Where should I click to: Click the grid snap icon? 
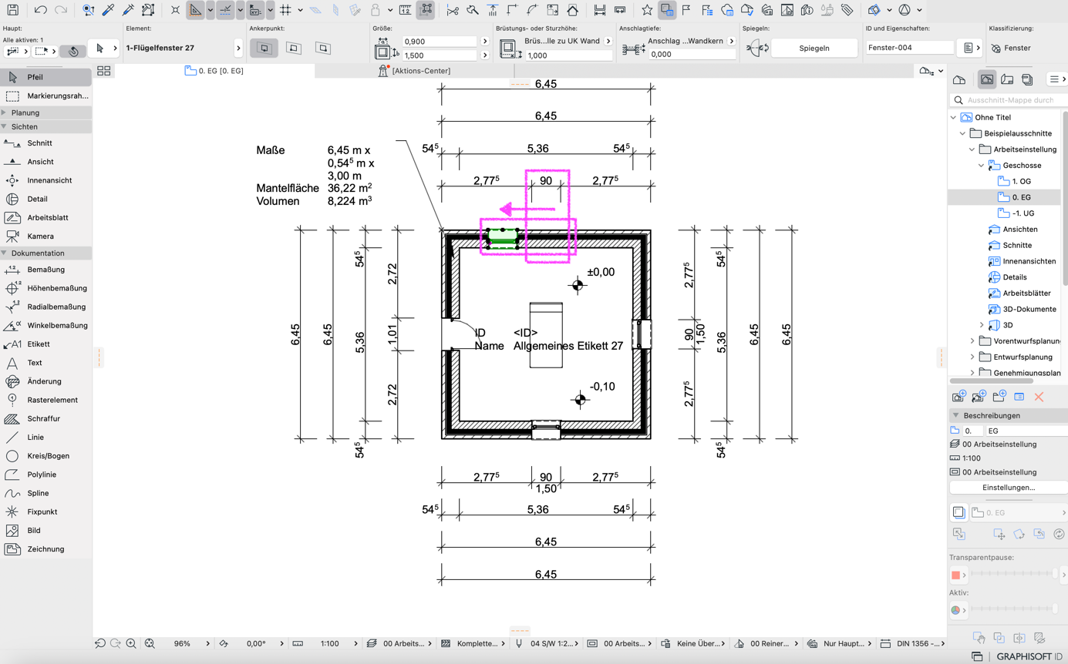(286, 10)
